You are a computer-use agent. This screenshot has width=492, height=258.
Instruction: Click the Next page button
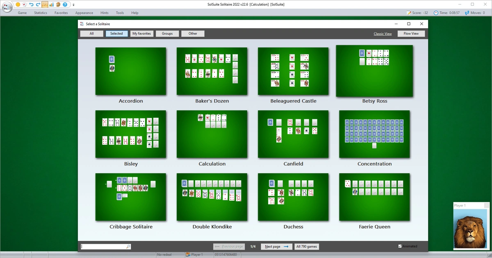[x=277, y=247]
